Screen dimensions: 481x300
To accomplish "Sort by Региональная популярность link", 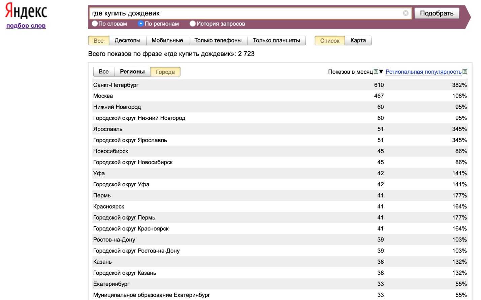I will point(423,72).
